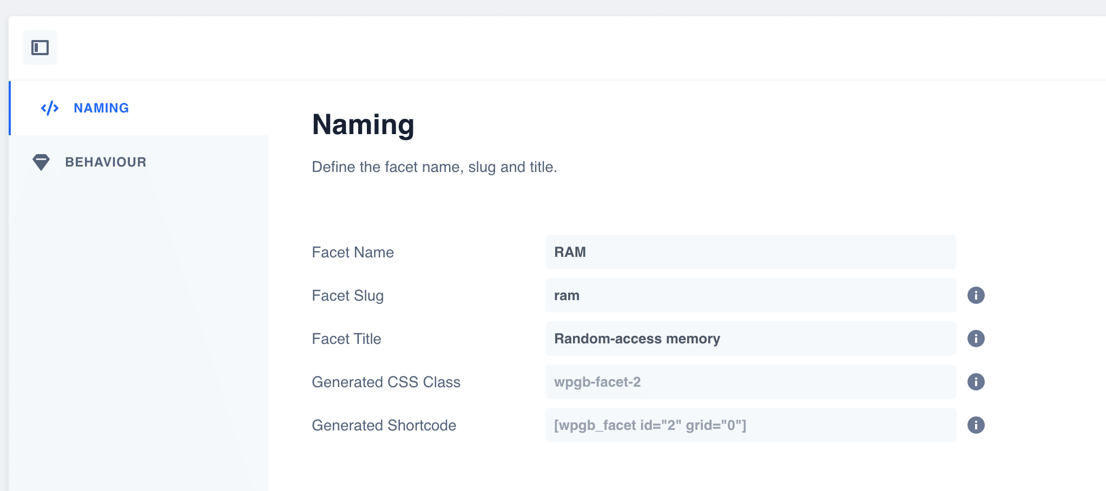Screen dimensions: 1106x491
Task: Show info for Generated Shortcode
Action: [x=976, y=425]
